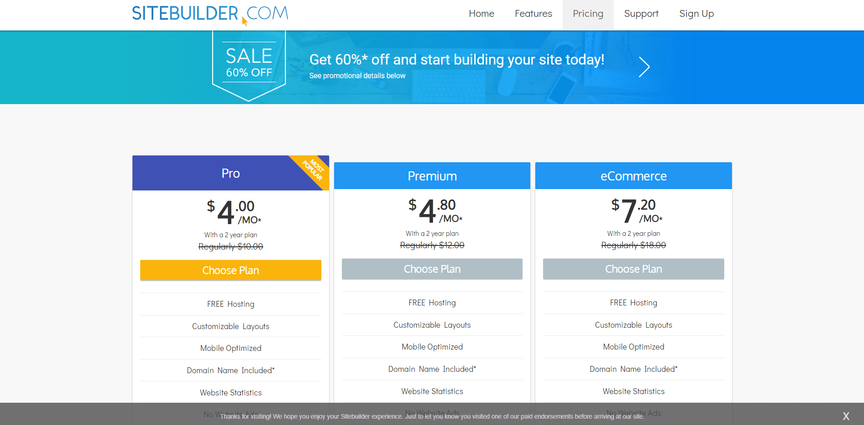
Task: Click the banner right arrow chevron
Action: [x=644, y=67]
